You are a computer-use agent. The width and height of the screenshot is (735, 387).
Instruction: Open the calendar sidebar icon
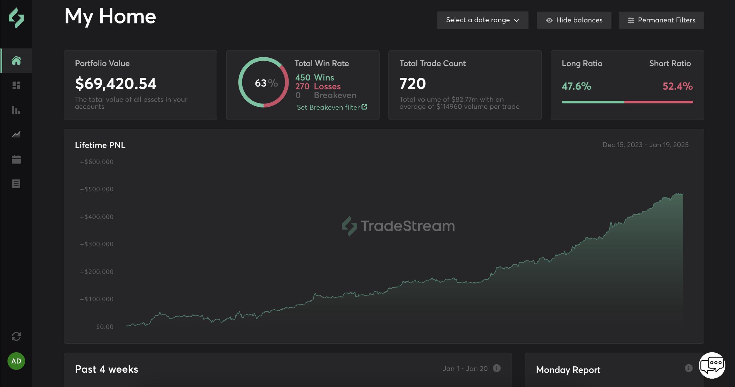pyautogui.click(x=16, y=159)
